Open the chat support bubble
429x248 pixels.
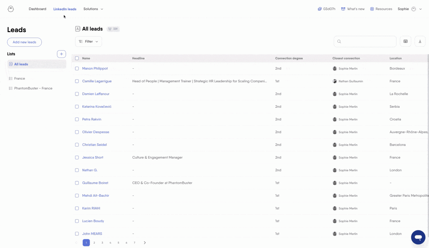[x=418, y=237]
